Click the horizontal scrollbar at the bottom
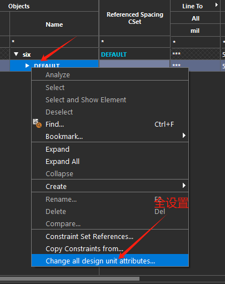Image resolution: width=225 pixels, height=284 pixels. point(70,278)
